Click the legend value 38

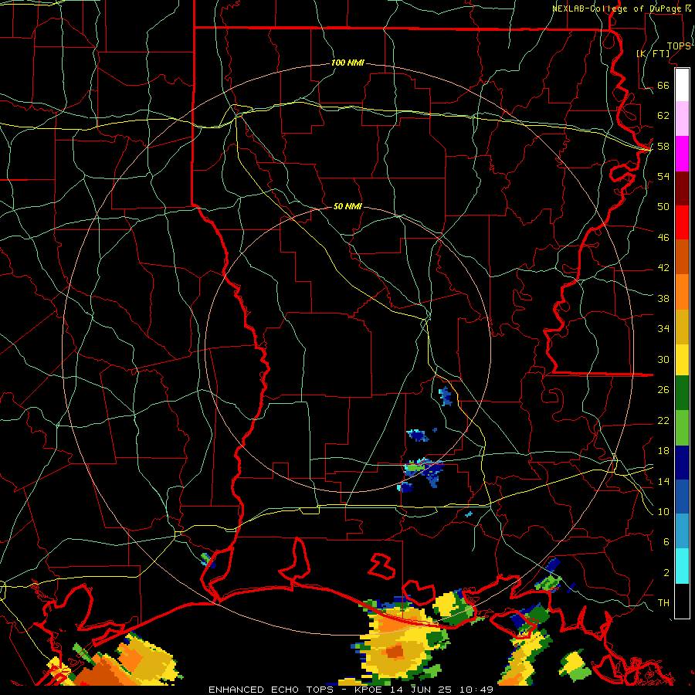pyautogui.click(x=663, y=299)
